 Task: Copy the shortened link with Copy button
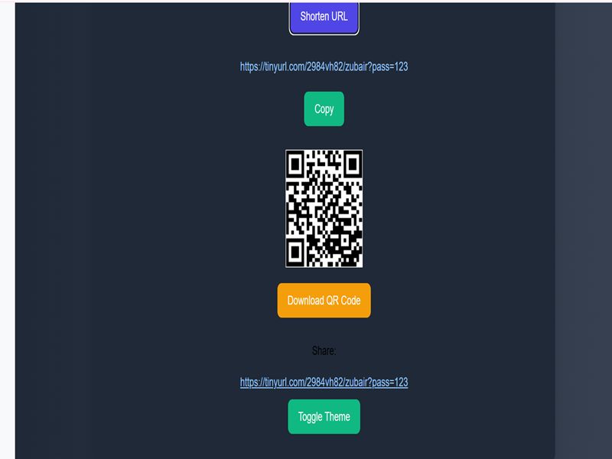[324, 109]
